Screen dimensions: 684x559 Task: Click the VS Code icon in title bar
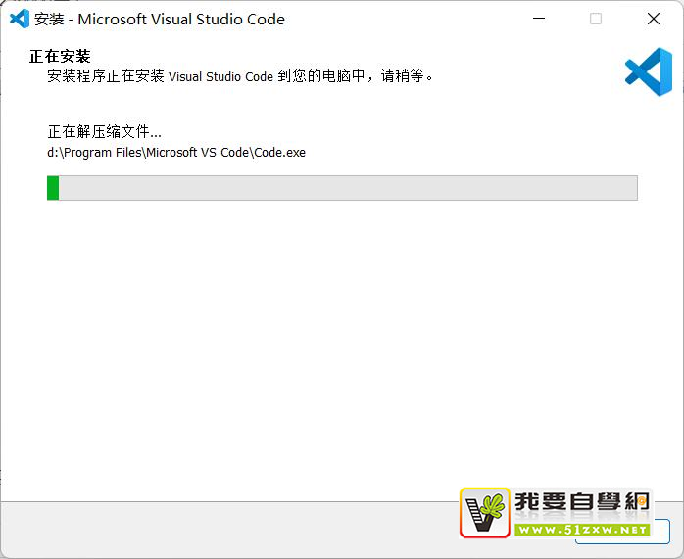point(19,19)
